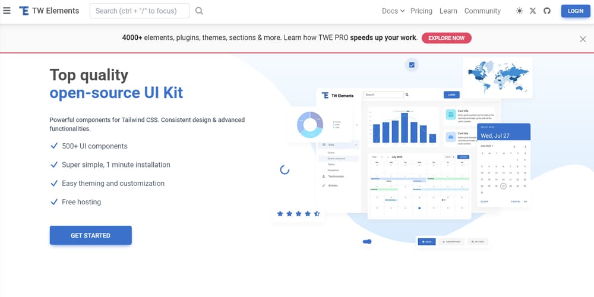The image size is (594, 297).
Task: Click the toggle switch in the illustration
Action: pos(366,242)
